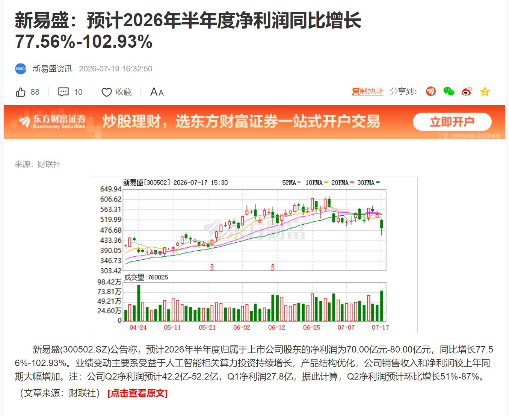The image size is (509, 416).
Task: Share article via WeChat icon
Action: coord(449,91)
